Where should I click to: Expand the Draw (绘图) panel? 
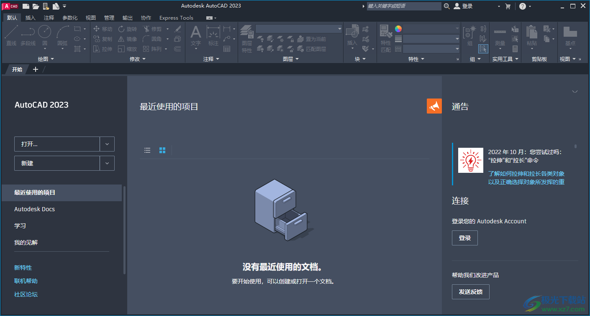tap(46, 59)
